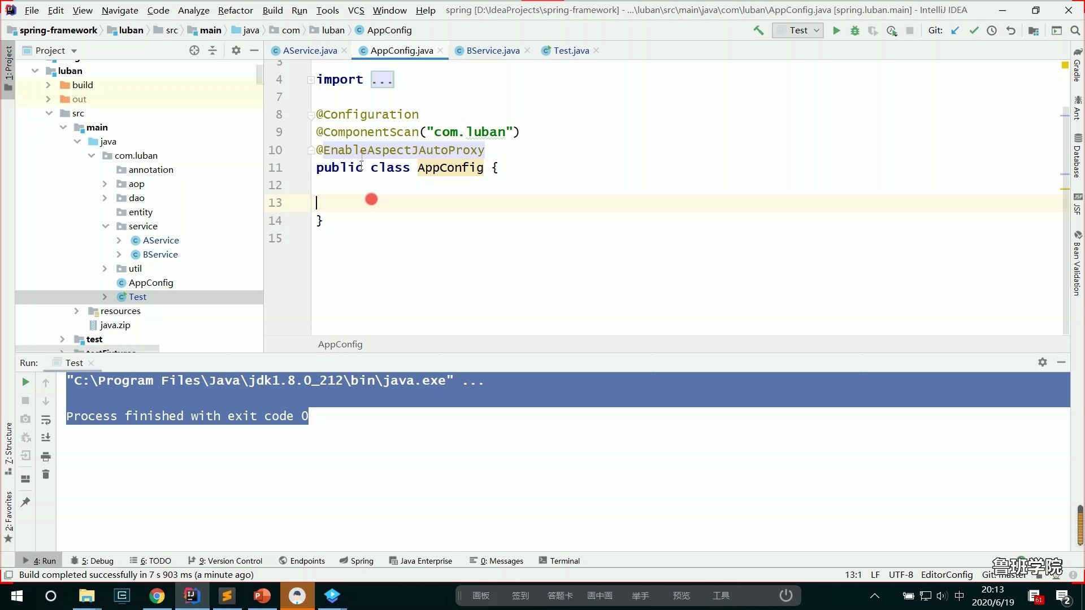
Task: Open the Refactor menu
Action: pyautogui.click(x=235, y=10)
